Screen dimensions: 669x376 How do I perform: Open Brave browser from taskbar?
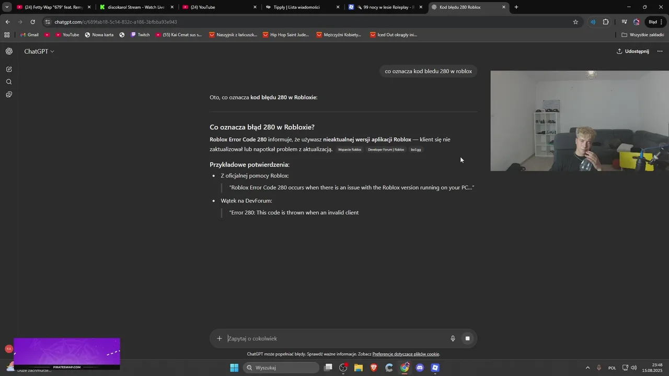click(374, 368)
